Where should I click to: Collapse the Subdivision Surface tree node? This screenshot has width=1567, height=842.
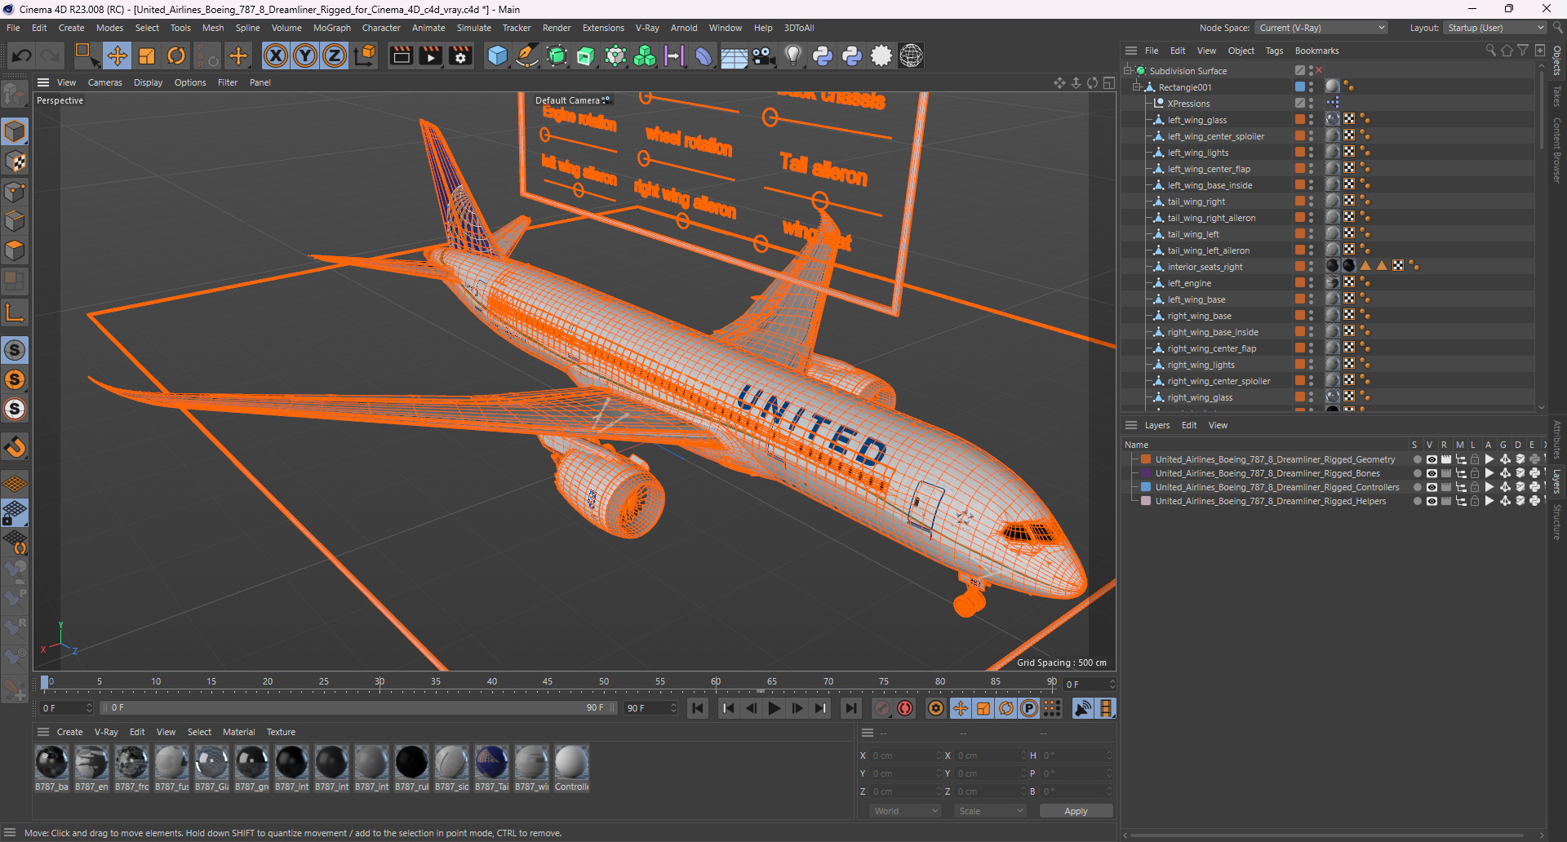click(x=1128, y=70)
